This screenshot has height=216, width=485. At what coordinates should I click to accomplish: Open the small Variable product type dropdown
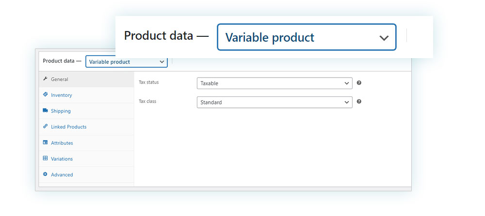(127, 62)
